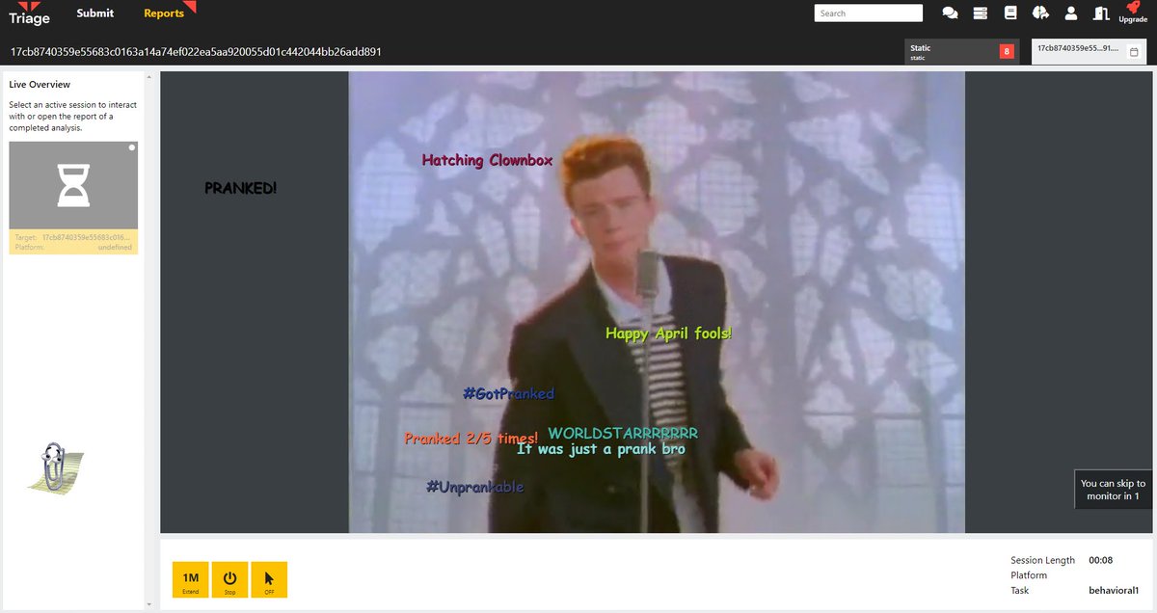The image size is (1157, 613).
Task: Click the Upgrade rocket icon
Action: point(1133,13)
